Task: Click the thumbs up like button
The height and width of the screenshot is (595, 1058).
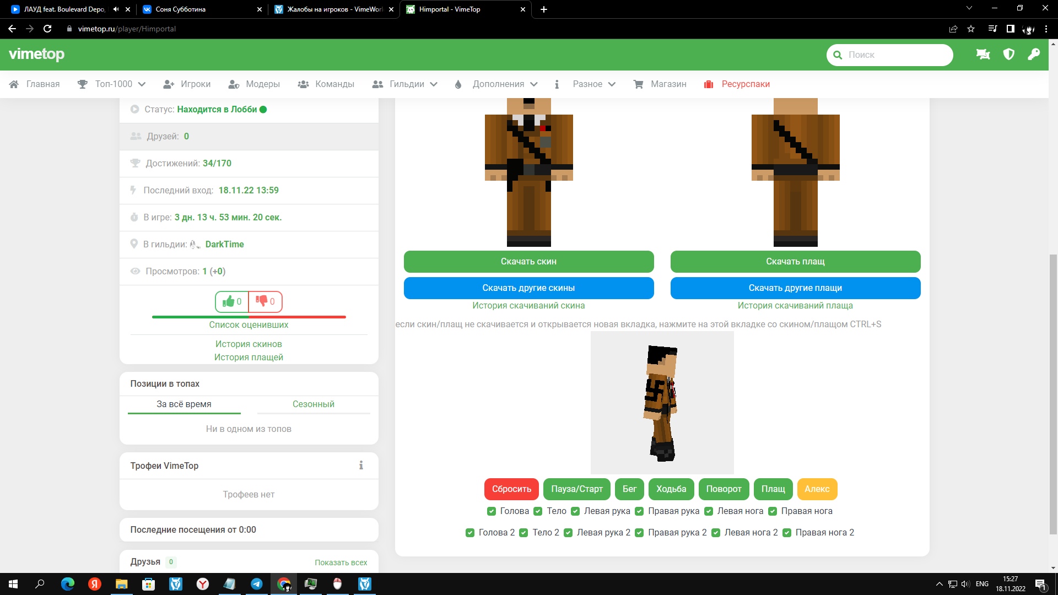Action: click(232, 301)
